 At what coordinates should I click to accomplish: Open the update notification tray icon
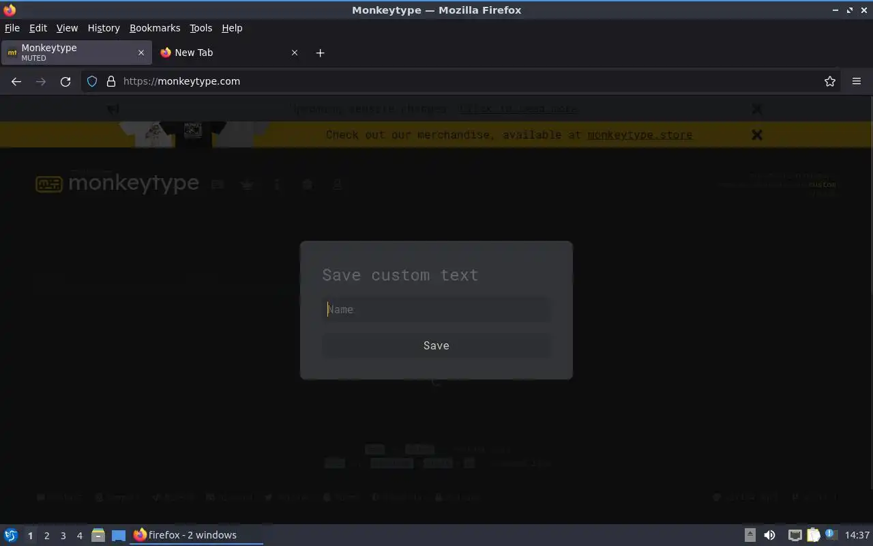coord(831,535)
